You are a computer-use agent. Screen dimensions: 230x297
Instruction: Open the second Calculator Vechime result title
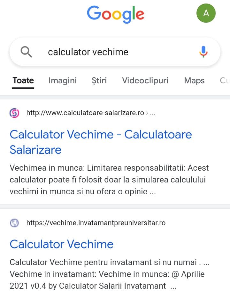[x=62, y=244]
